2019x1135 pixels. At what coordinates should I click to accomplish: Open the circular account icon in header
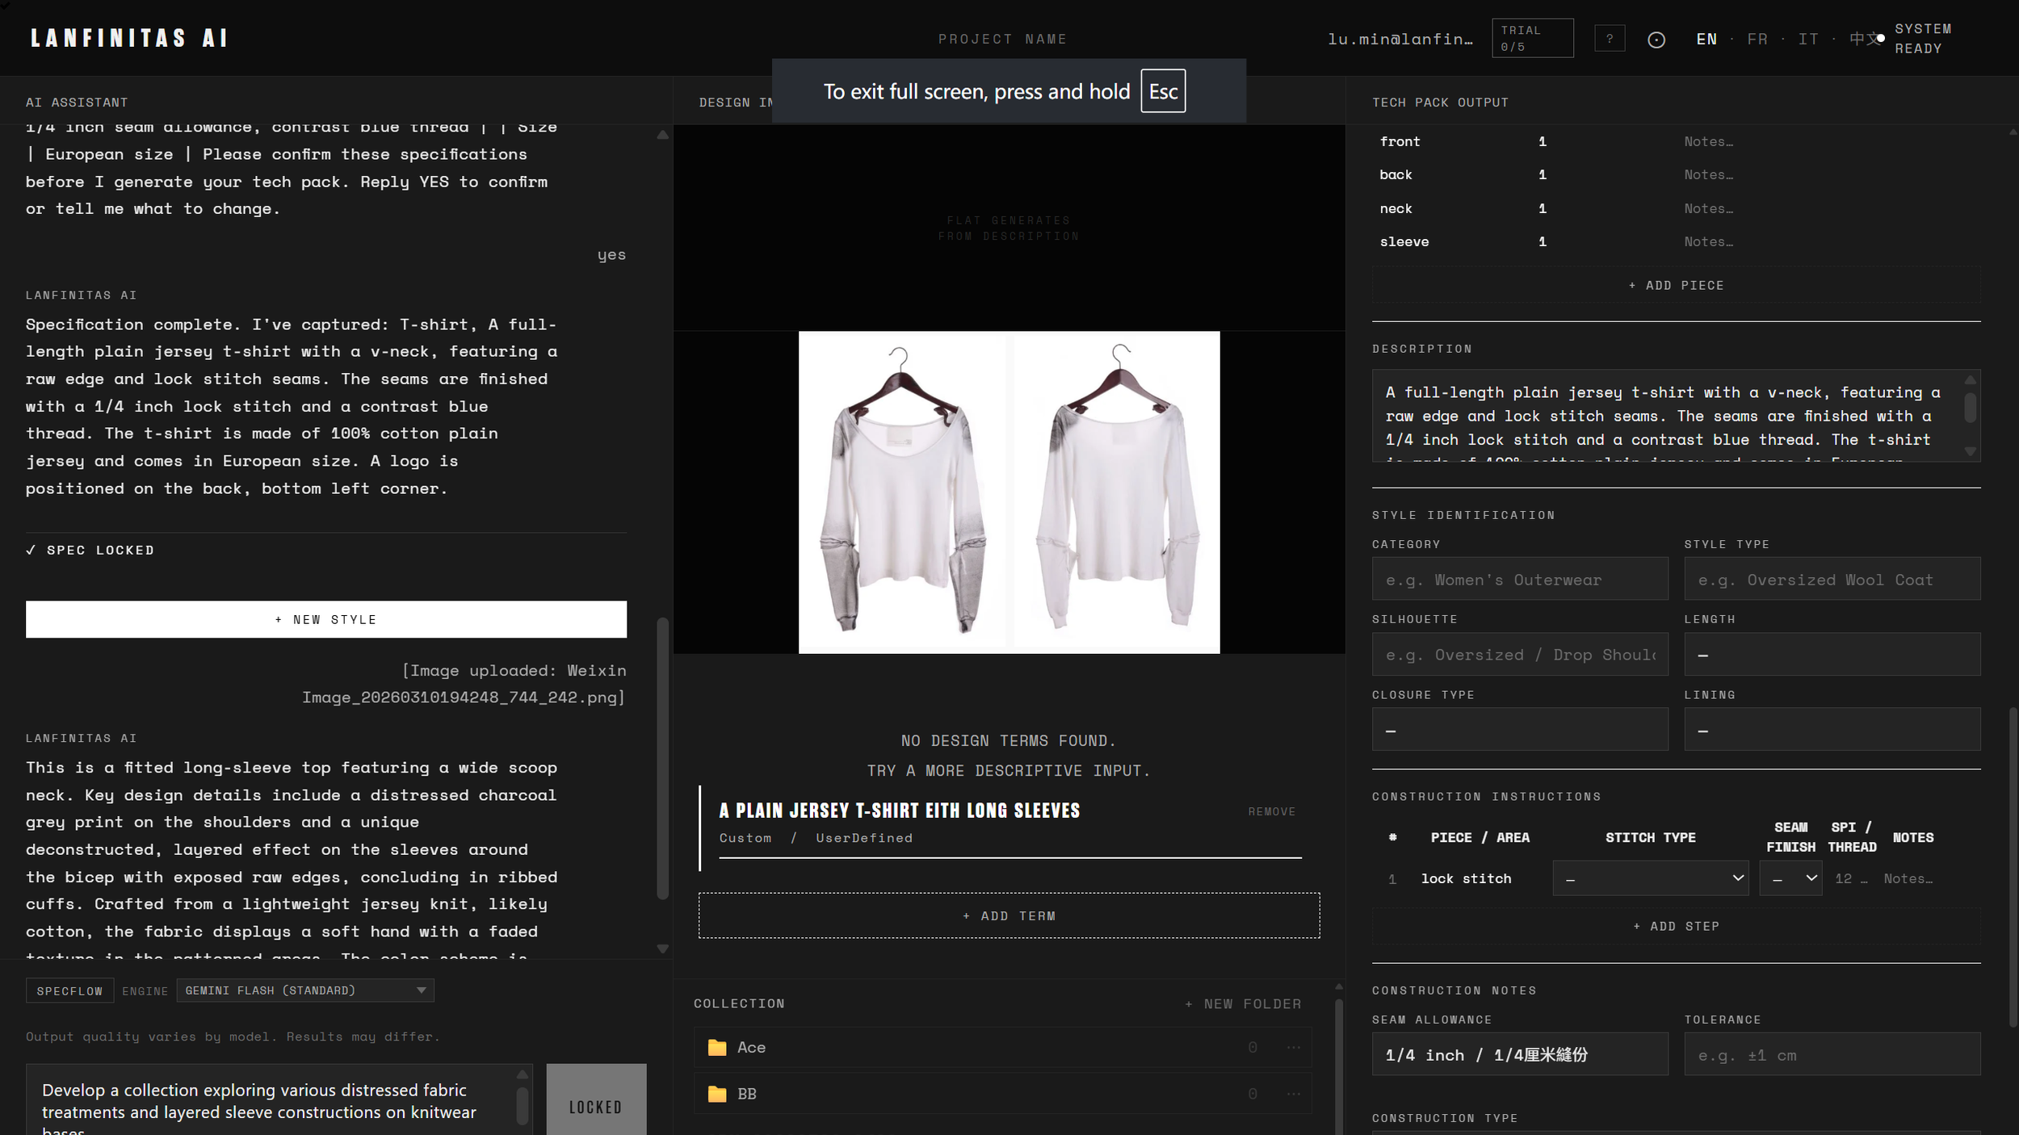click(x=1656, y=40)
